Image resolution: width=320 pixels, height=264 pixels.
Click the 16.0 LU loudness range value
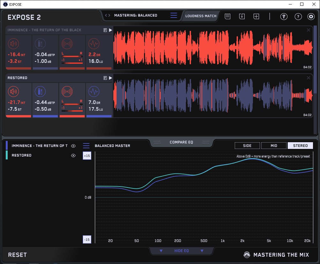click(x=96, y=61)
